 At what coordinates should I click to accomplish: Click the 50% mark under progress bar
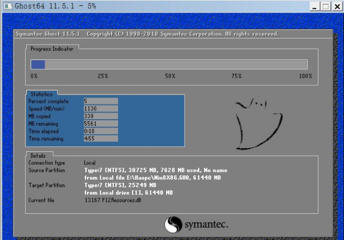pyautogui.click(x=170, y=77)
